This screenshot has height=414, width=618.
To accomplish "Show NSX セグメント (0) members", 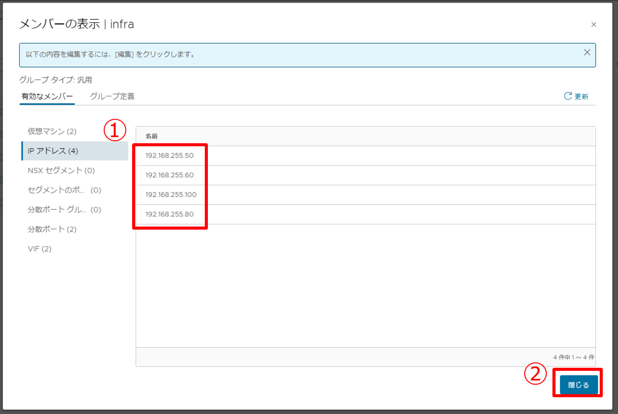I will point(61,171).
